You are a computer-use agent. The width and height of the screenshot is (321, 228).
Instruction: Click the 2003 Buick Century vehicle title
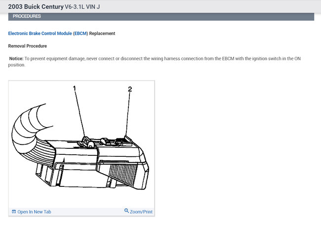point(36,6)
